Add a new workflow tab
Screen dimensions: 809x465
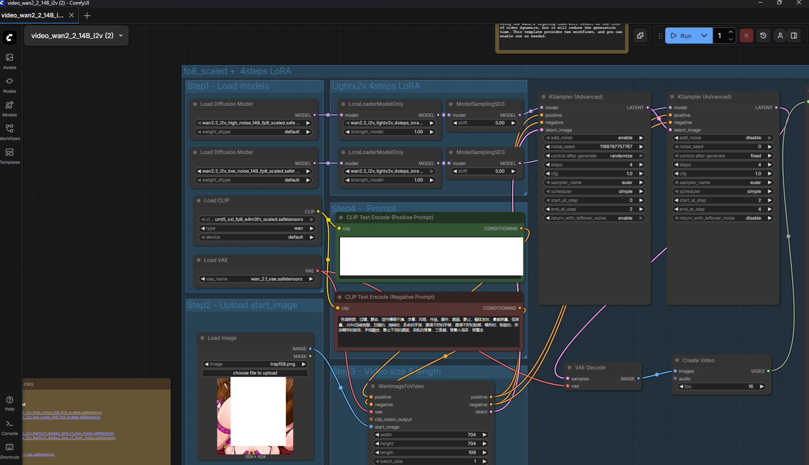pos(87,16)
